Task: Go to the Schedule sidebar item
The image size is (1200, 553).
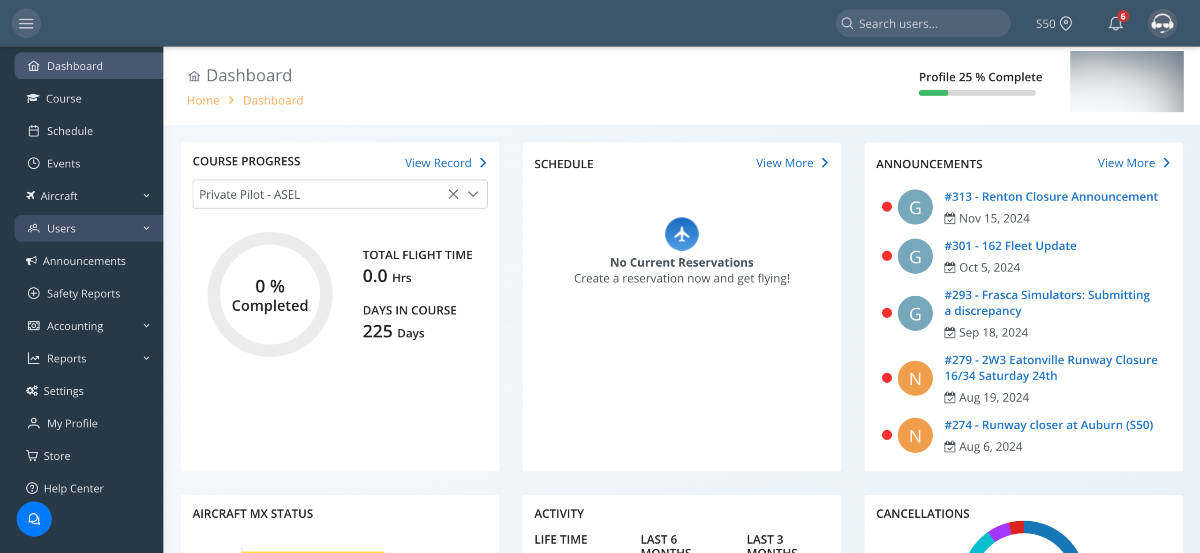Action: 69,131
